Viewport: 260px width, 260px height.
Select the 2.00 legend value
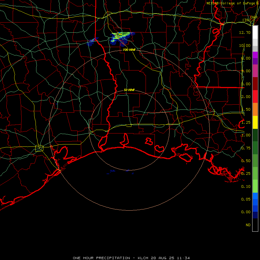pyautogui.click(x=246, y=97)
